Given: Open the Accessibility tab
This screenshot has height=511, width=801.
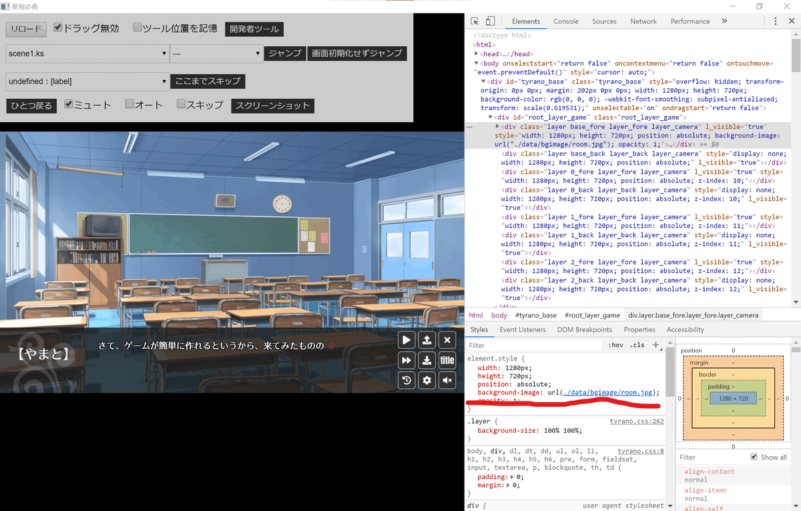Looking at the screenshot, I should tap(685, 329).
